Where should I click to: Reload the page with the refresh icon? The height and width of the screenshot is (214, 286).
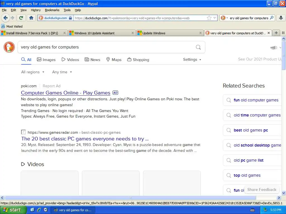pos(21,18)
